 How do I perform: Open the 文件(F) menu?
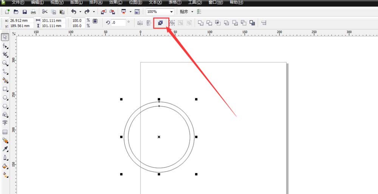[x=18, y=2]
